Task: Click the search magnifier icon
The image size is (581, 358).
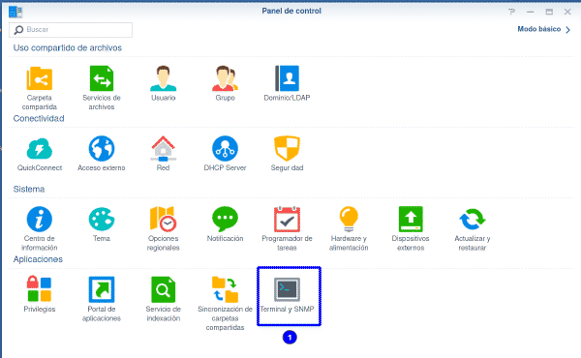Action: click(18, 30)
